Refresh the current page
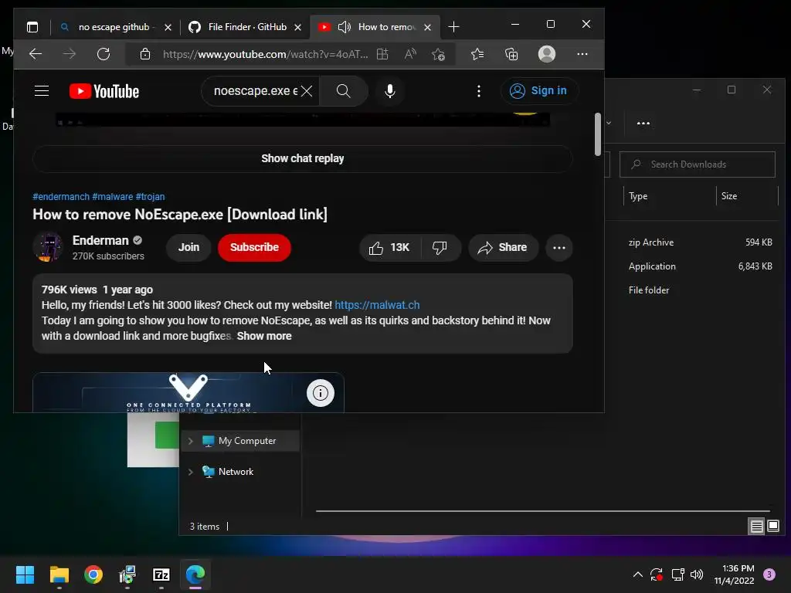Viewport: 791px width, 593px height. click(104, 54)
